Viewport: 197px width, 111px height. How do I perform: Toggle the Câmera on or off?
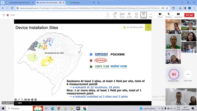pyautogui.click(x=160, y=14)
